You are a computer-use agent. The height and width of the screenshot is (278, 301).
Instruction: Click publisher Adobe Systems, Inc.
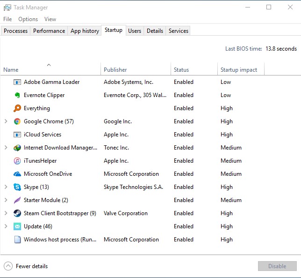(x=129, y=82)
